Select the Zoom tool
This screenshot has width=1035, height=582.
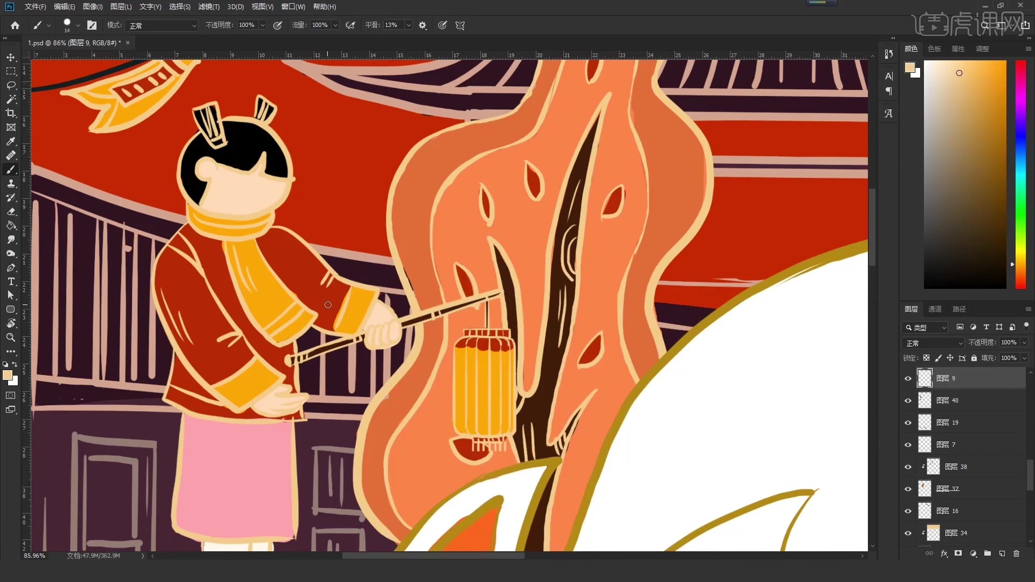pyautogui.click(x=11, y=337)
